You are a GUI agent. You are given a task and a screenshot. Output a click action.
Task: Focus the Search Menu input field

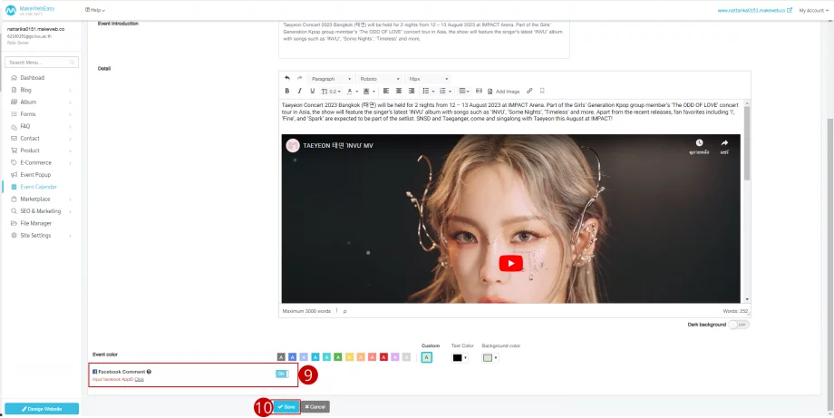click(42, 63)
